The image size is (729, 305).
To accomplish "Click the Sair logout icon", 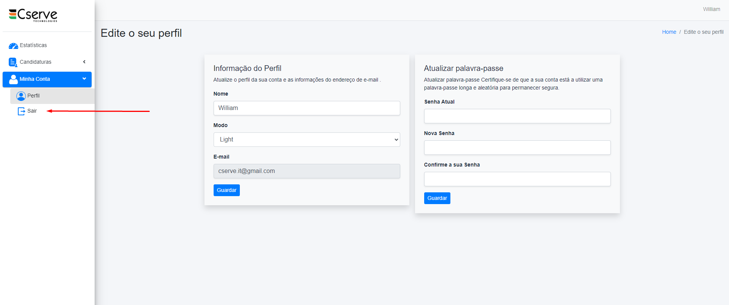I will tap(21, 111).
